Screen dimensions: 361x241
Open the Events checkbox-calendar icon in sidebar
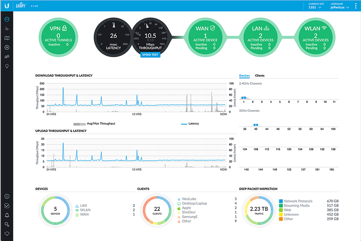7,206
